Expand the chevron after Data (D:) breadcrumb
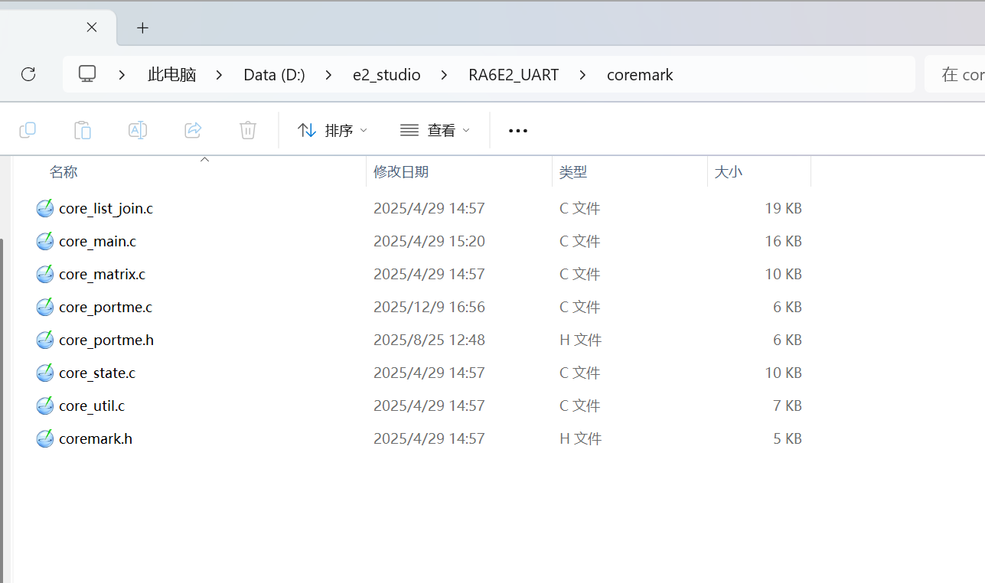 [x=328, y=75]
